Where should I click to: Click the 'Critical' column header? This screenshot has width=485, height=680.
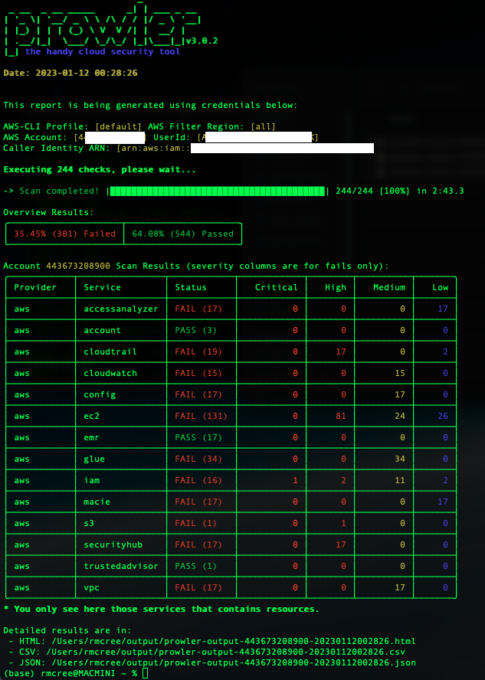coord(277,287)
